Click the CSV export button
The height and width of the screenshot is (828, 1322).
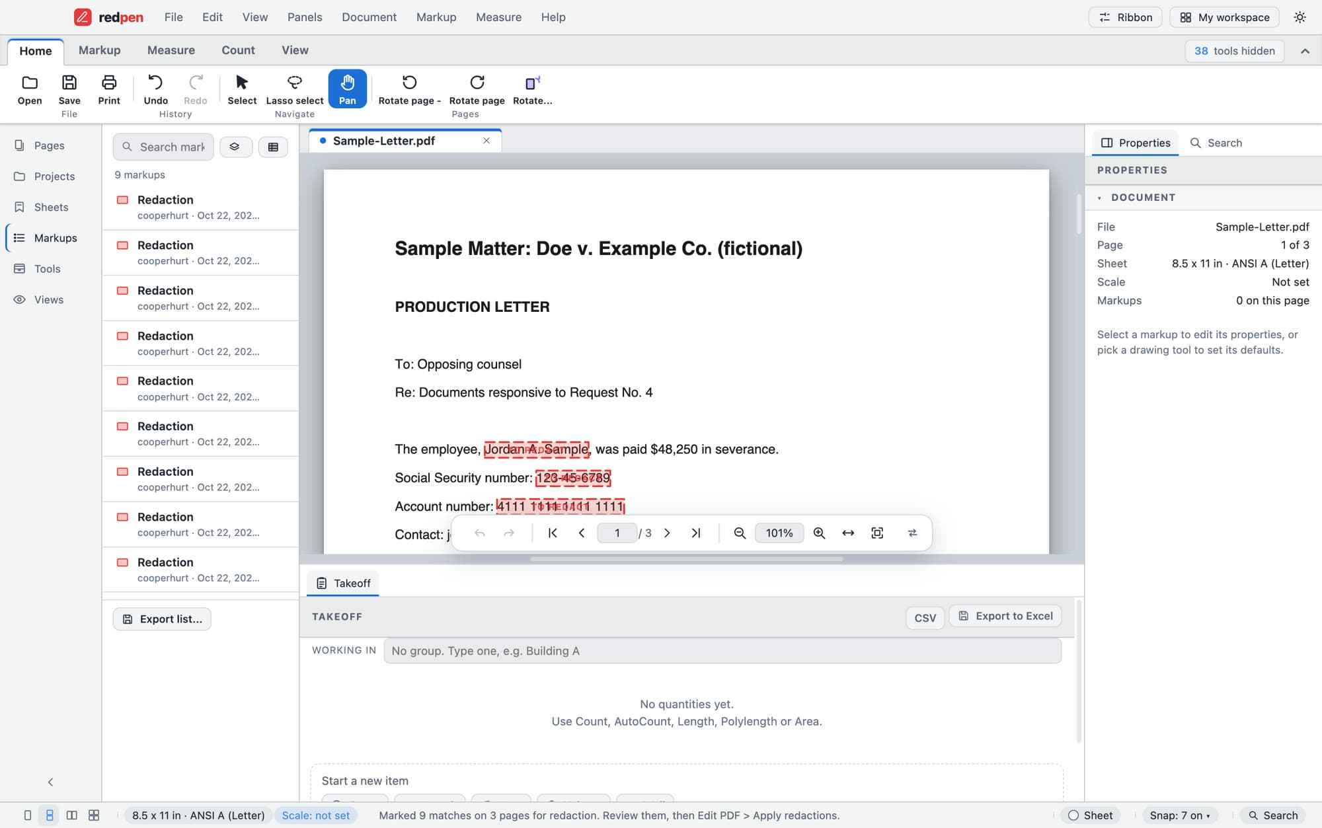[x=925, y=618]
